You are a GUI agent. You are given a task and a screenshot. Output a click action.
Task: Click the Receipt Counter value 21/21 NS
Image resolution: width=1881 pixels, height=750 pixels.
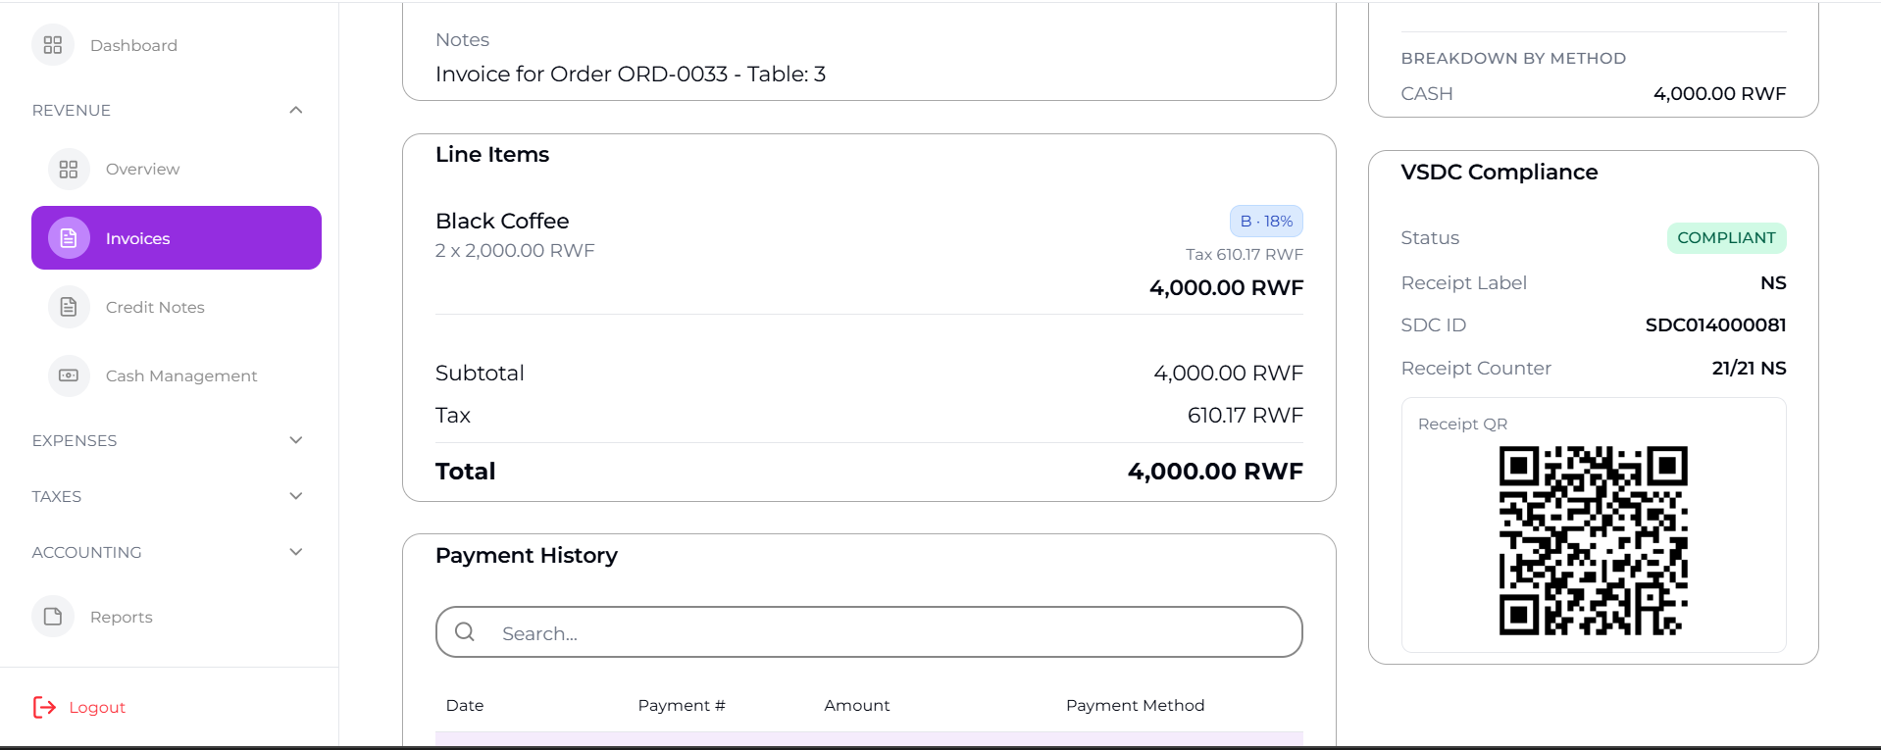click(x=1750, y=368)
